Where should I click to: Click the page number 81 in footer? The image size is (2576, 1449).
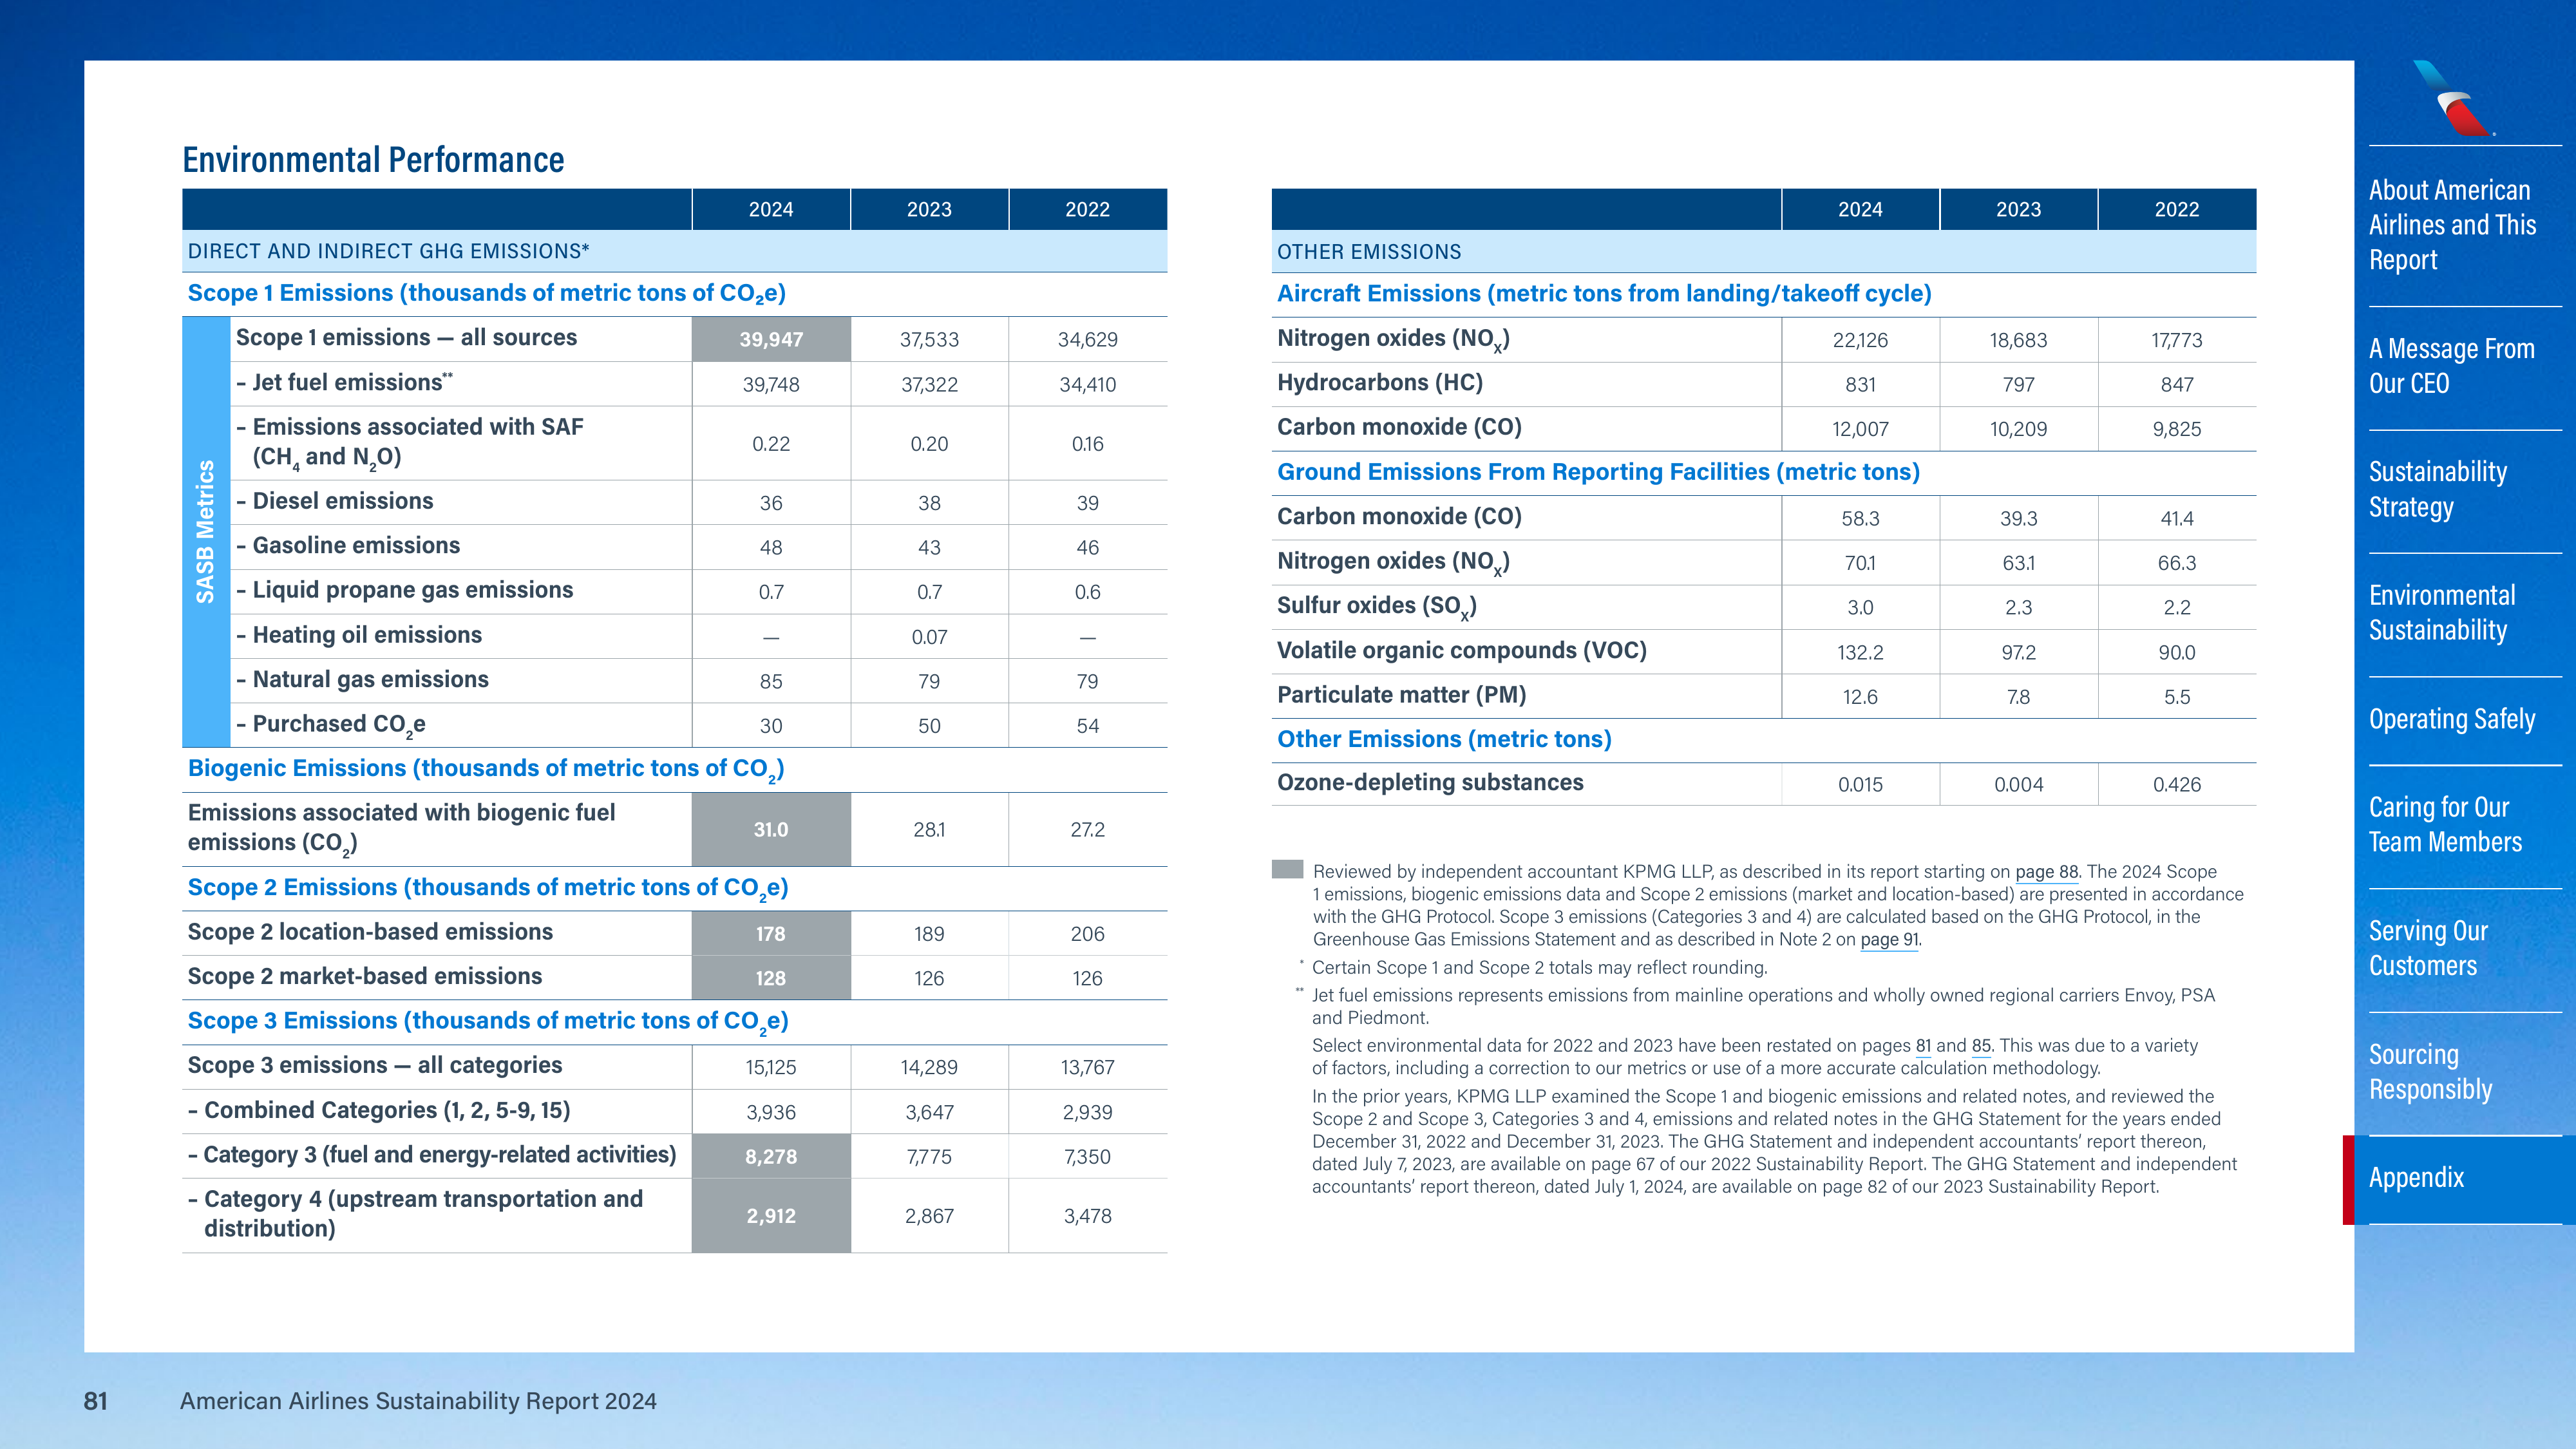95,1401
